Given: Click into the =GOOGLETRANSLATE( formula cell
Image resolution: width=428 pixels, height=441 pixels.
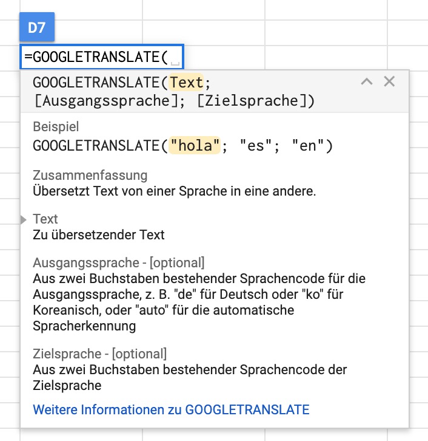Looking at the screenshot, I should 102,56.
